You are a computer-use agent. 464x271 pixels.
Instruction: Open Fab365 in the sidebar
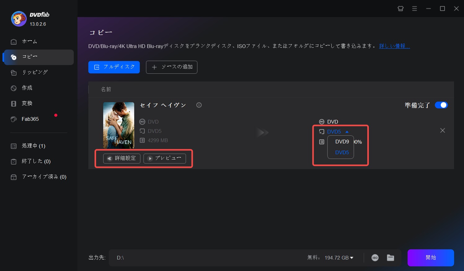click(30, 119)
